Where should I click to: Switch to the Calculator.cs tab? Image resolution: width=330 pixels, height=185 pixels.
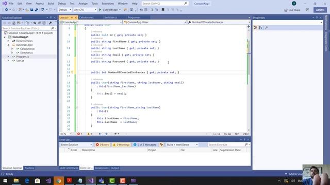tap(86, 17)
